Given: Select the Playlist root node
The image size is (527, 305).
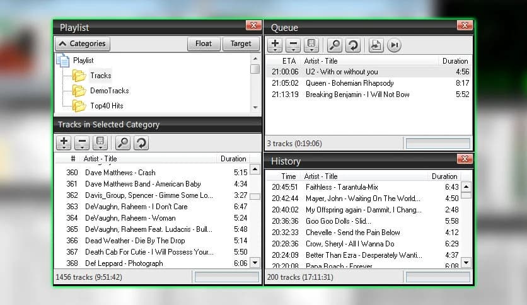Looking at the screenshot, I should (83, 60).
